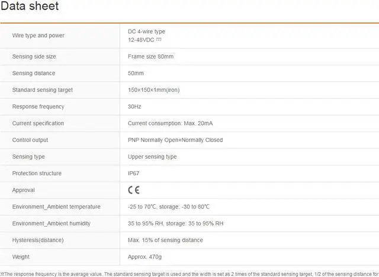The height and width of the screenshot is (277, 379).
Task: Select the Environment_Ambient temperature label
Action: (56, 207)
